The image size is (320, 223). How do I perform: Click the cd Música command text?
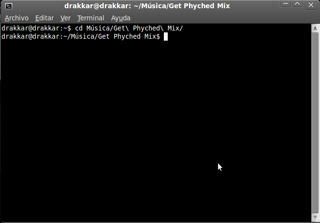coord(93,28)
